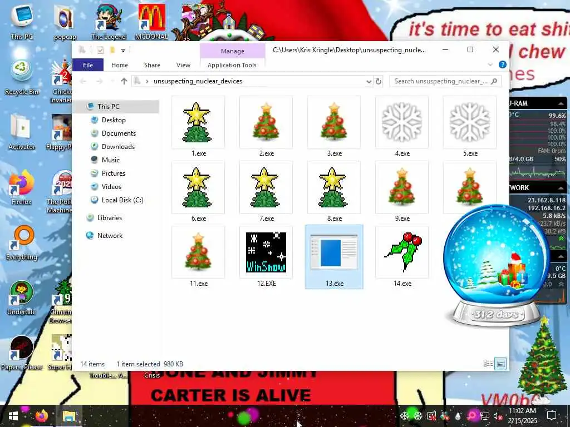Open The Legend desktop shortcut
Image resolution: width=570 pixels, height=427 pixels.
coord(109,22)
